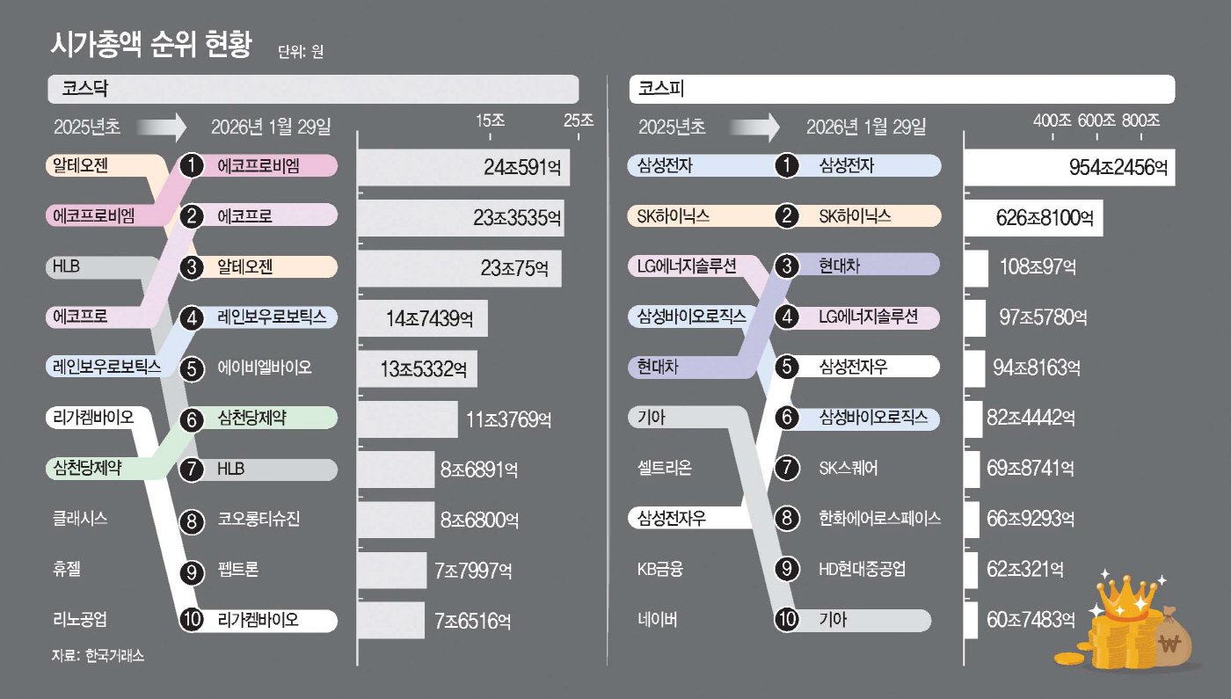Click the 셀트리온 label in the 코스피 list

tap(664, 468)
